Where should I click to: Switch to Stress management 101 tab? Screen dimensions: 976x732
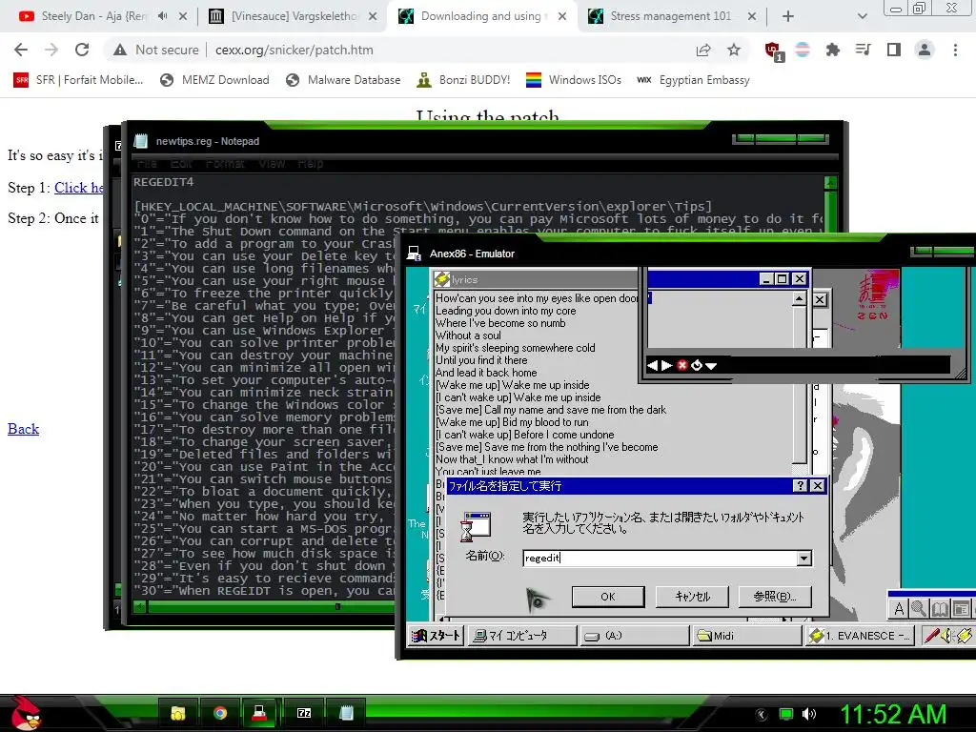tap(670, 16)
